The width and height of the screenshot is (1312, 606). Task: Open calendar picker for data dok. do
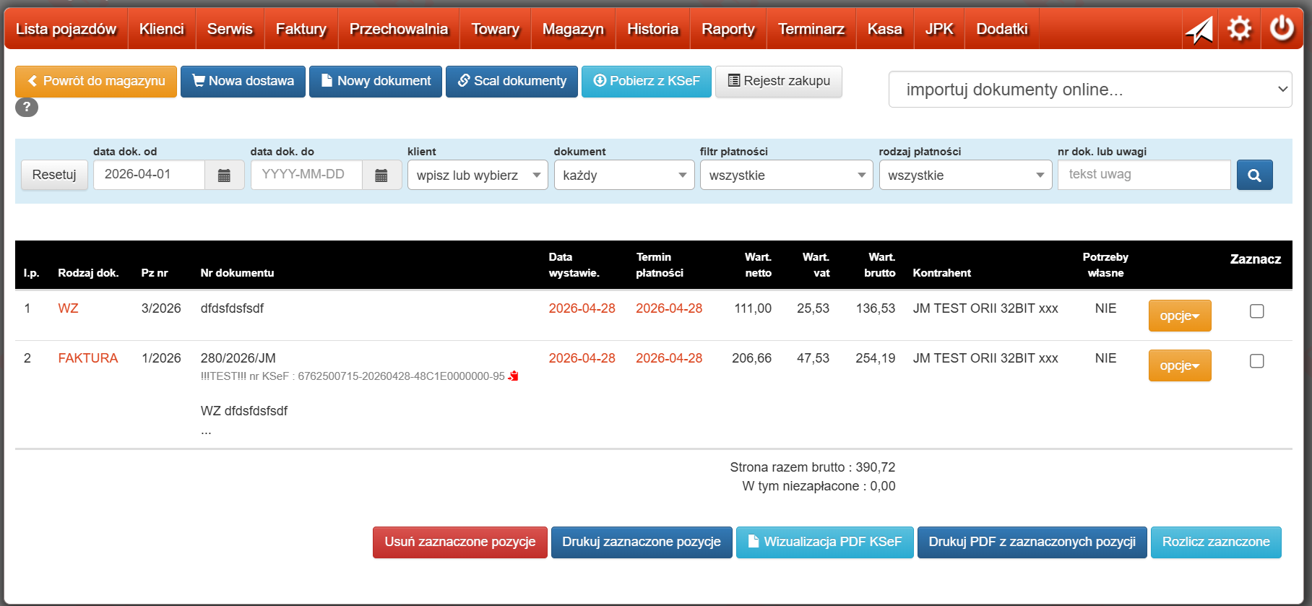(381, 176)
